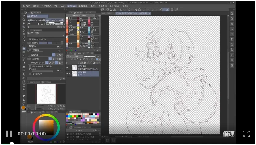This screenshot has height=145, width=256.
Task: Enable ベクターの中心線で塗り止まる checkbox
Action: [x=30, y=66]
